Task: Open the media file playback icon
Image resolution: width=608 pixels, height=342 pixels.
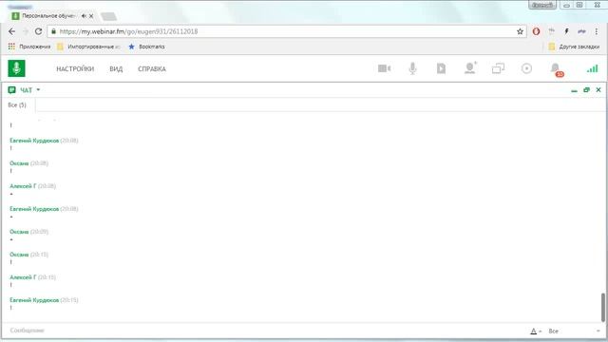Action: tap(441, 68)
